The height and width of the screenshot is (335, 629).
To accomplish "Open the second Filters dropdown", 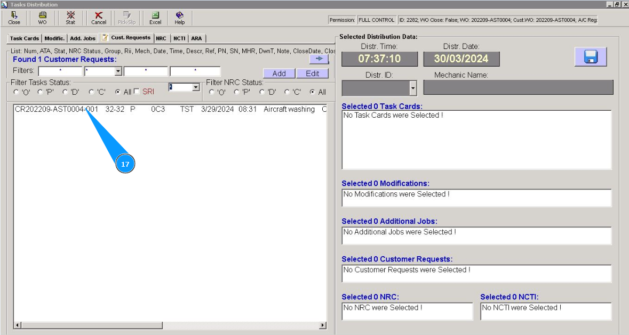I will 118,71.
